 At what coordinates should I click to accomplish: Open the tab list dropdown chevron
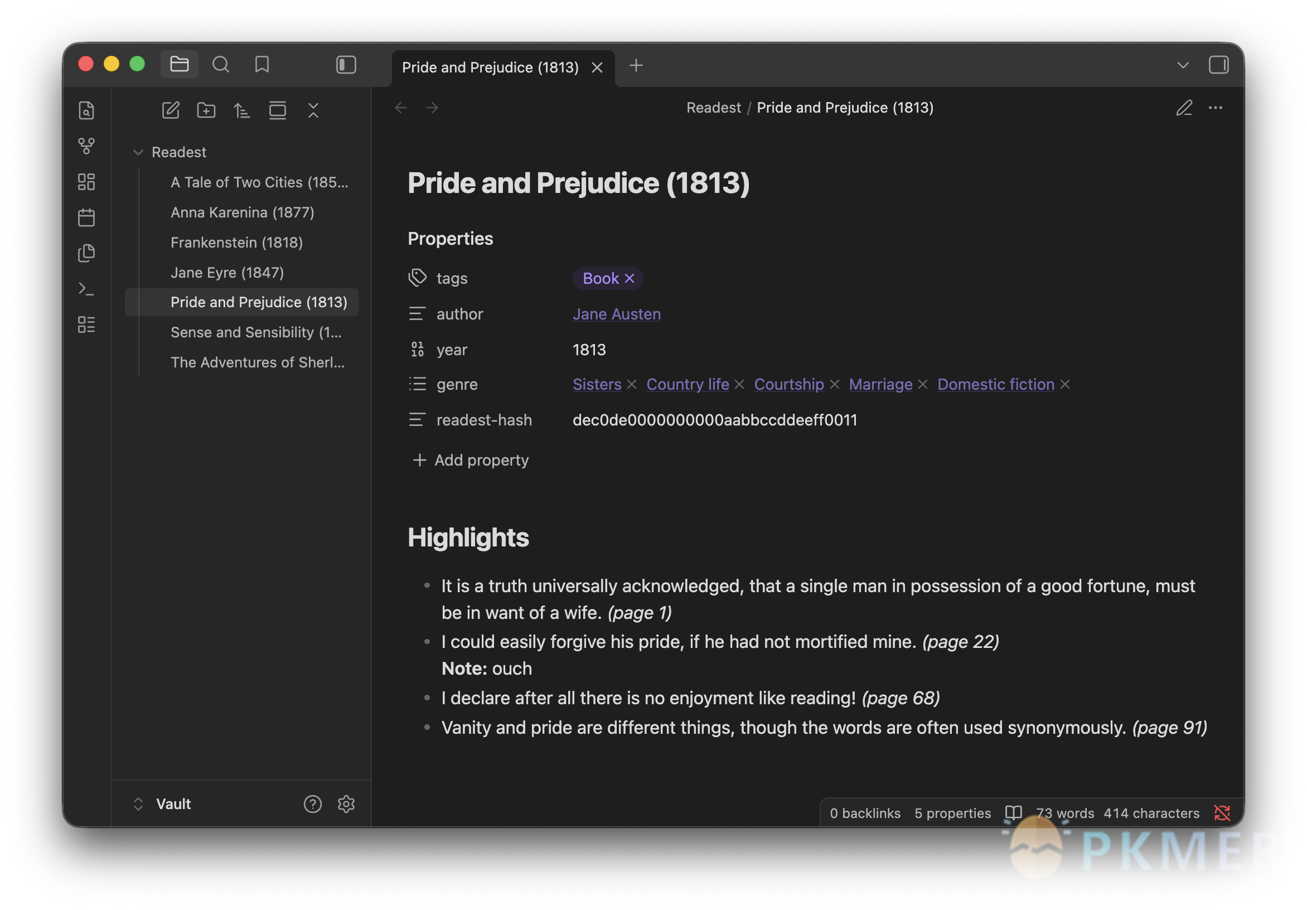[x=1183, y=65]
